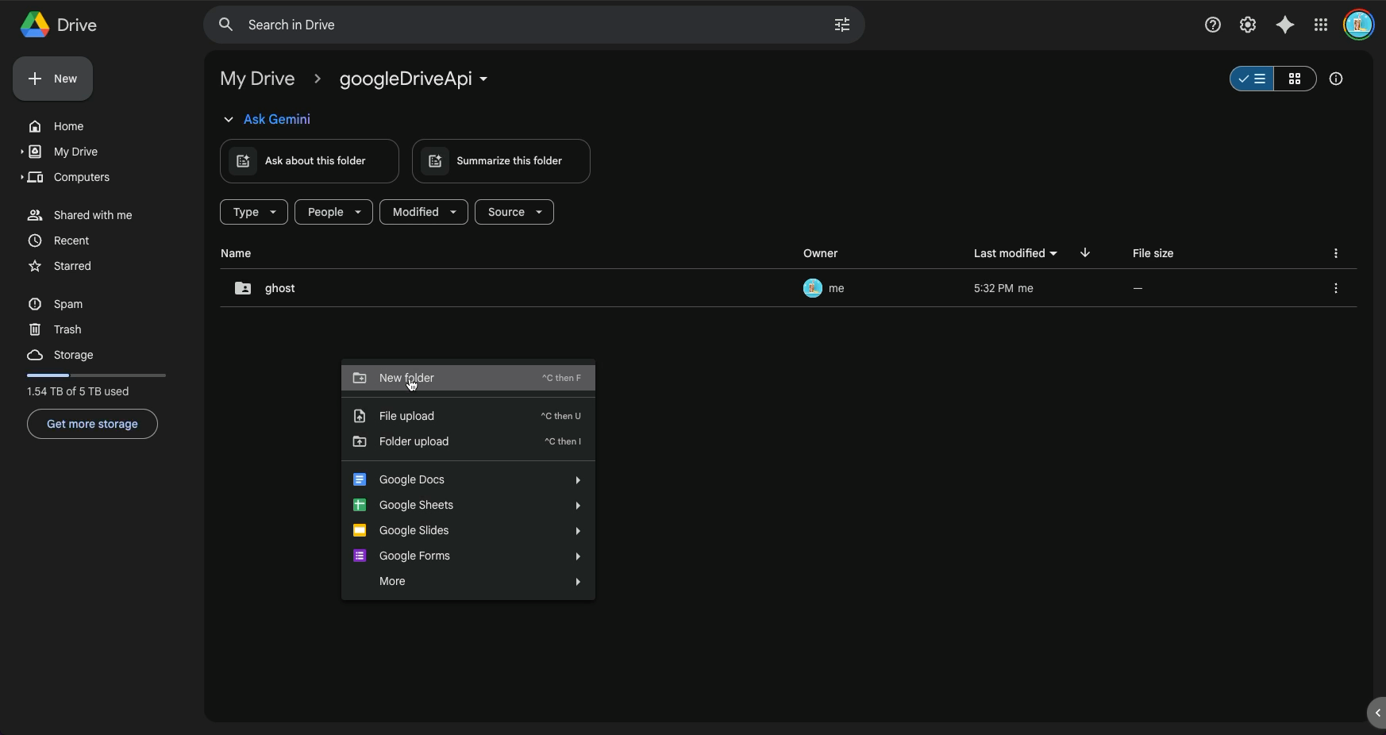Click the 1.54 TB of 5 TB used text
The image size is (1386, 735).
(x=78, y=391)
